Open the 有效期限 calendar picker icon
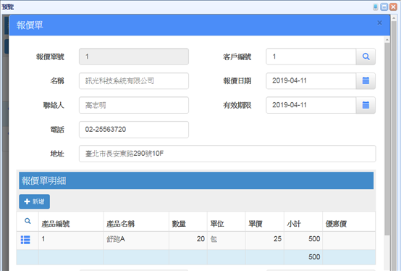 click(366, 105)
